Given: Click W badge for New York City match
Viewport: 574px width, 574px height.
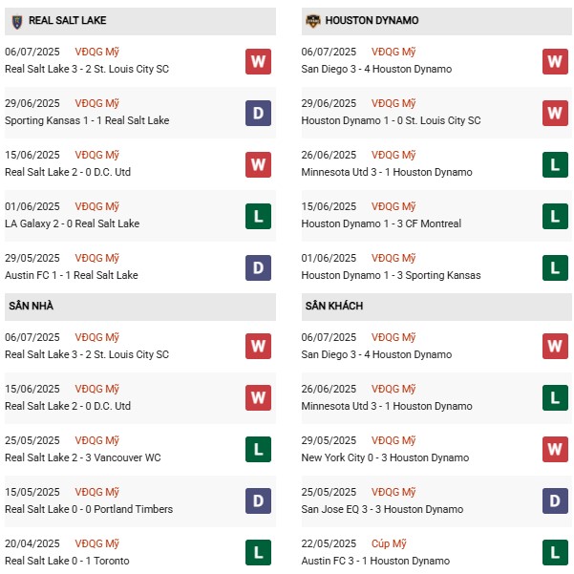Looking at the screenshot, I should pyautogui.click(x=555, y=450).
